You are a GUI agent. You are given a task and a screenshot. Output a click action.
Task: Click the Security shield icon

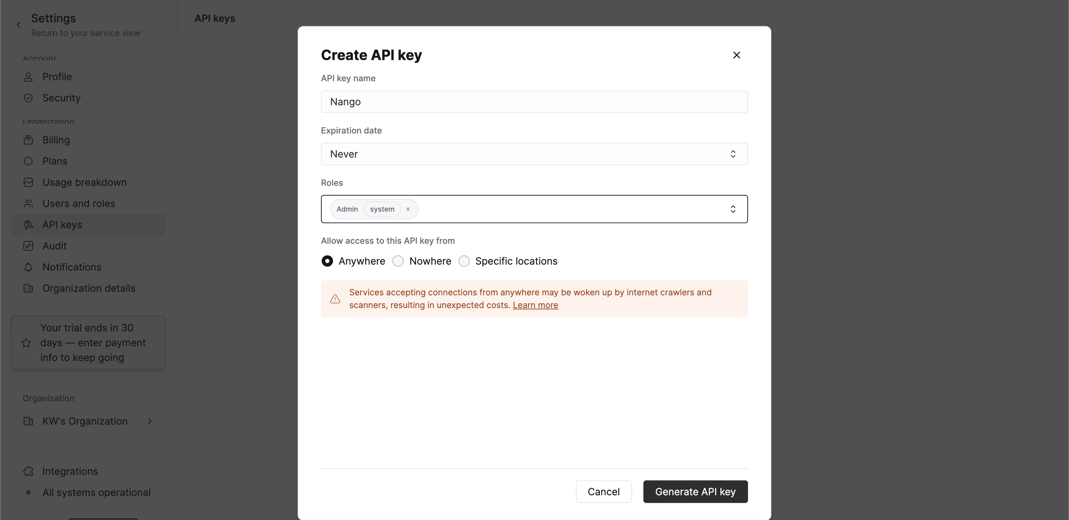(28, 98)
